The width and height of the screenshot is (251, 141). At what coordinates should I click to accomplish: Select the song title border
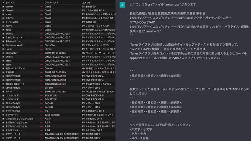[x=9, y=7]
